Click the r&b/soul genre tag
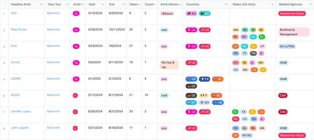314x140 pixels. [167, 14]
